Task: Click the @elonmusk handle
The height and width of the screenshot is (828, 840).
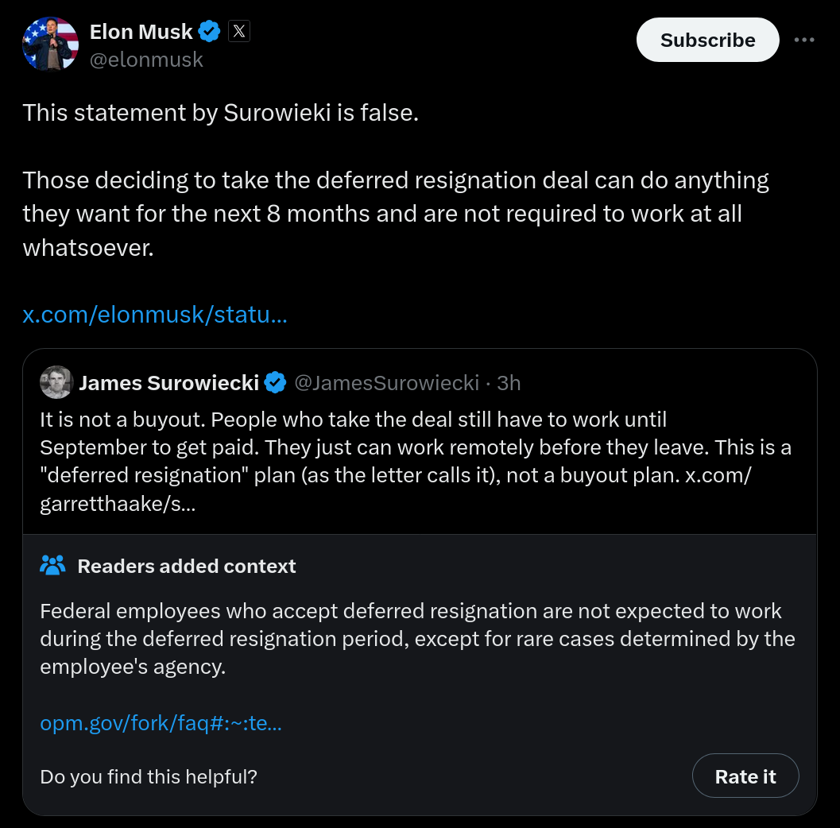Action: [146, 60]
